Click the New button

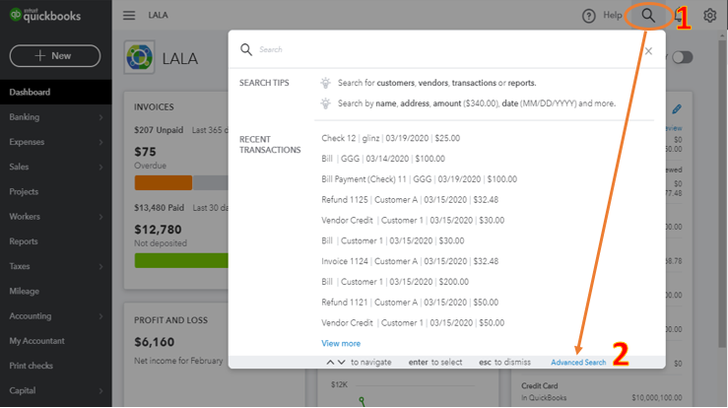point(55,56)
